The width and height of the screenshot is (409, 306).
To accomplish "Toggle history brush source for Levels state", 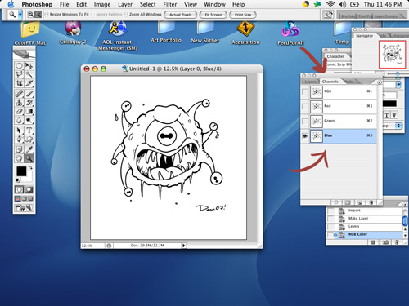I will tap(330, 227).
